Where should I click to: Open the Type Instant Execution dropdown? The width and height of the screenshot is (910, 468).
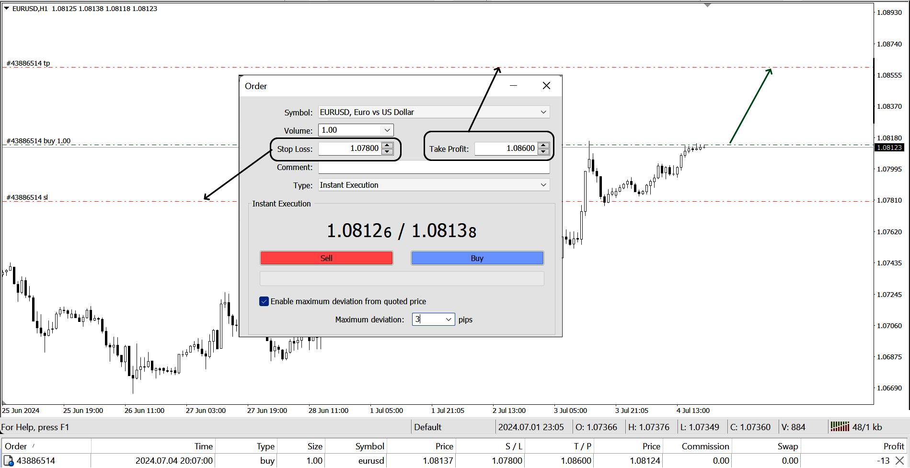coord(543,185)
